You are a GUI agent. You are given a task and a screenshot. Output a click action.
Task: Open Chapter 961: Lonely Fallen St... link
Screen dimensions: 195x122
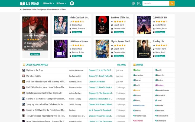100,76
